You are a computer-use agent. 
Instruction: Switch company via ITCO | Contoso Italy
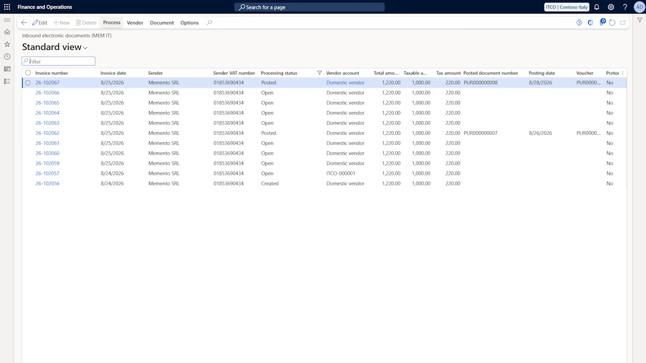pos(567,7)
